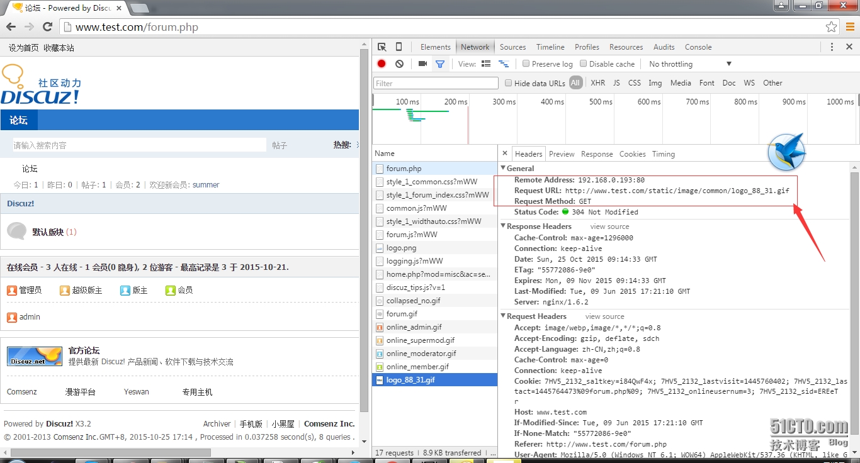Click the summer new member link

[206, 185]
